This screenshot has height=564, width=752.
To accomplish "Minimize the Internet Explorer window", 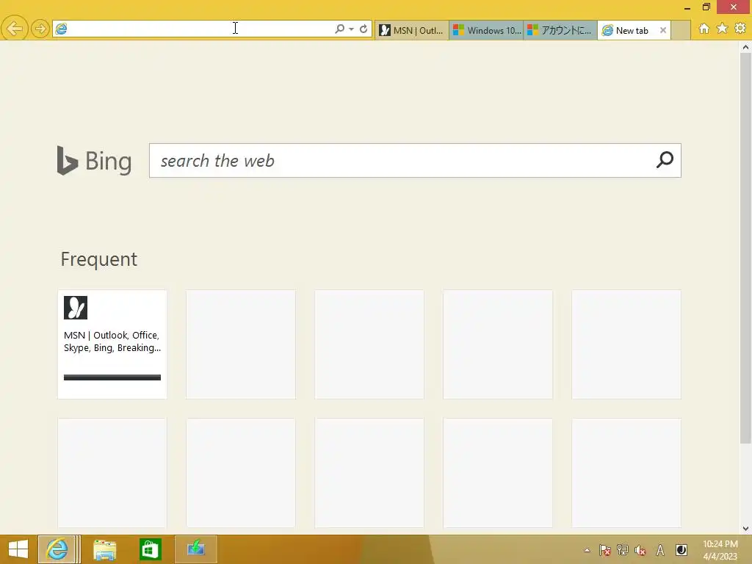I will click(687, 7).
